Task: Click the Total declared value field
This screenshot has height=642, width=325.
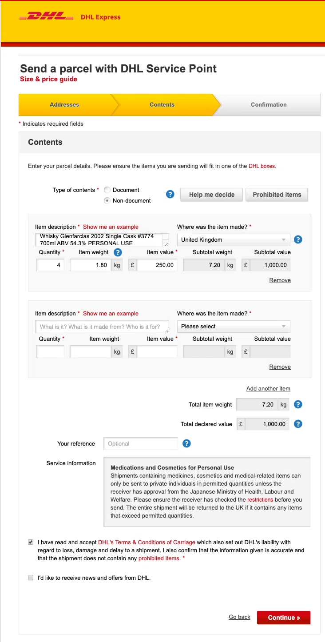Action: (267, 424)
